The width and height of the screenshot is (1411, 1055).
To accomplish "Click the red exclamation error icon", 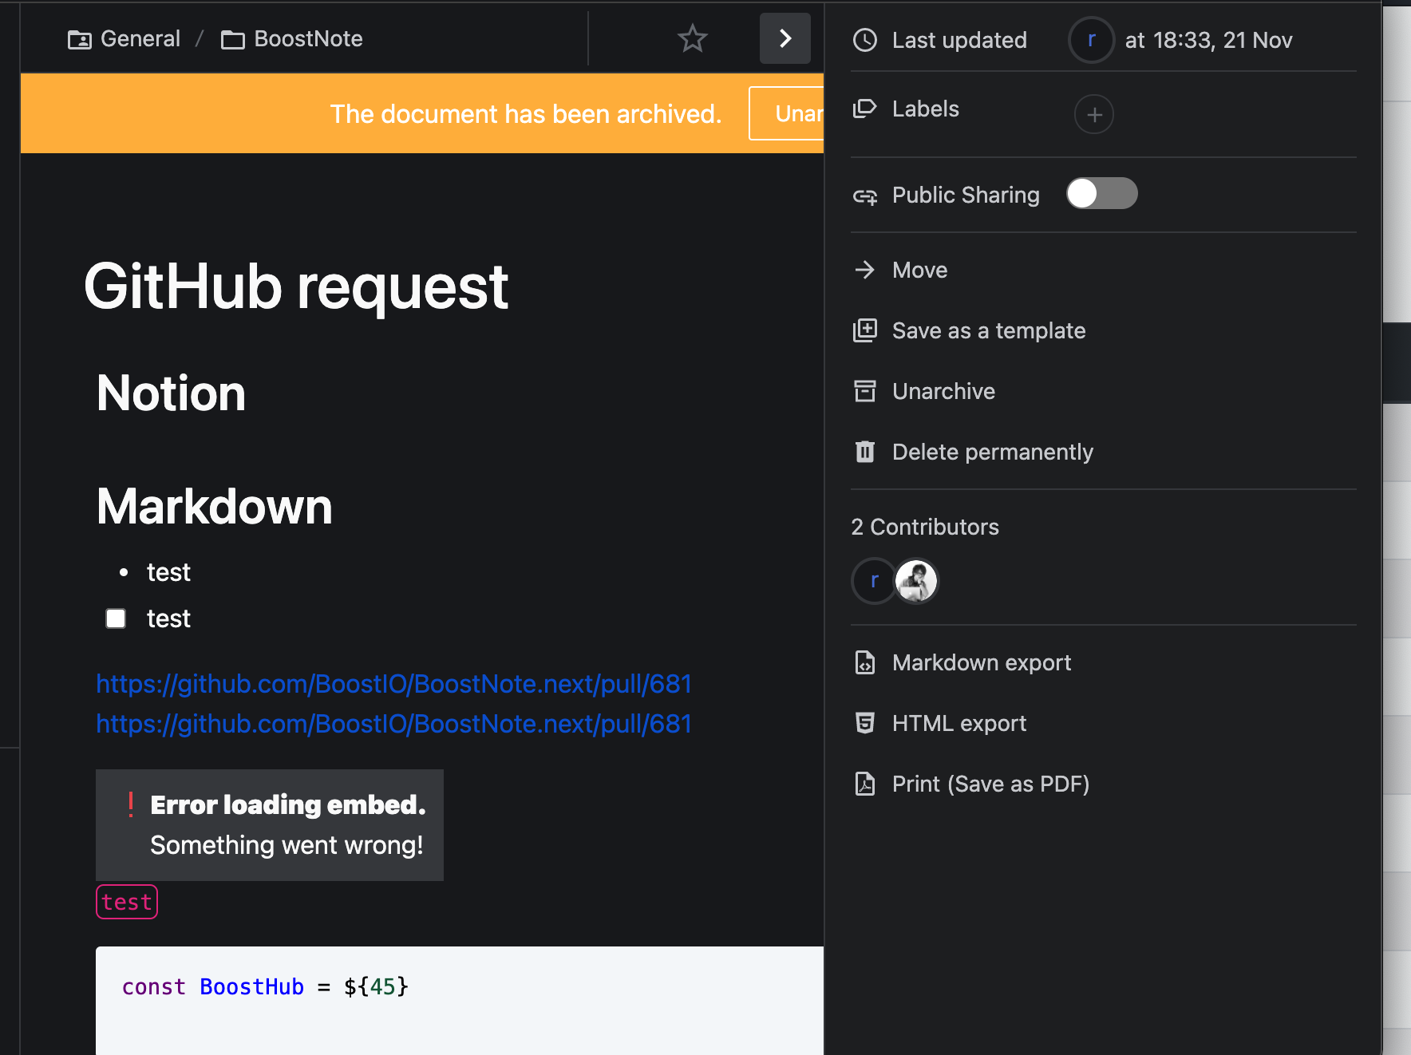I will [x=131, y=804].
